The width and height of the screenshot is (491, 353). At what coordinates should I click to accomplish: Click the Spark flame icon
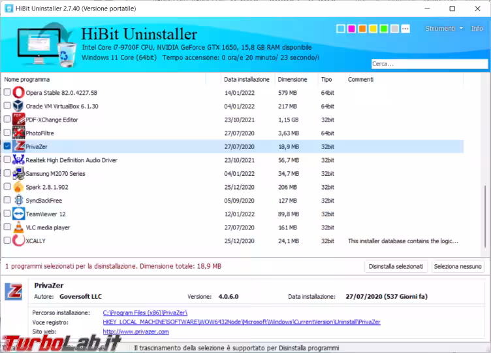(x=18, y=187)
